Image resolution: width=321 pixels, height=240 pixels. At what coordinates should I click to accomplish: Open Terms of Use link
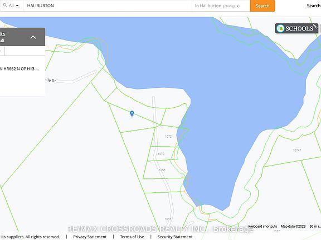[x=132, y=237]
